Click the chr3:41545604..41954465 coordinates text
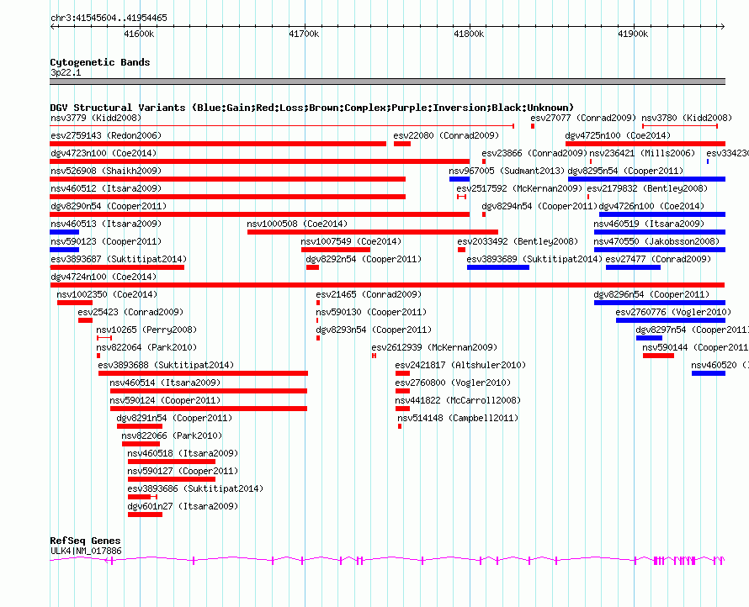The image size is (749, 607). (109, 18)
